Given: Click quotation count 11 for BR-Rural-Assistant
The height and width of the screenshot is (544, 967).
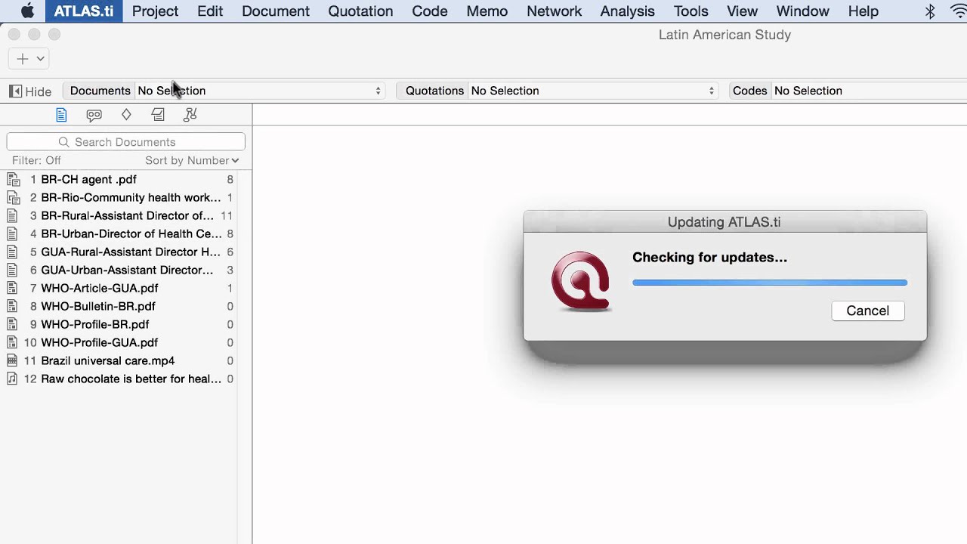Looking at the screenshot, I should pos(227,215).
